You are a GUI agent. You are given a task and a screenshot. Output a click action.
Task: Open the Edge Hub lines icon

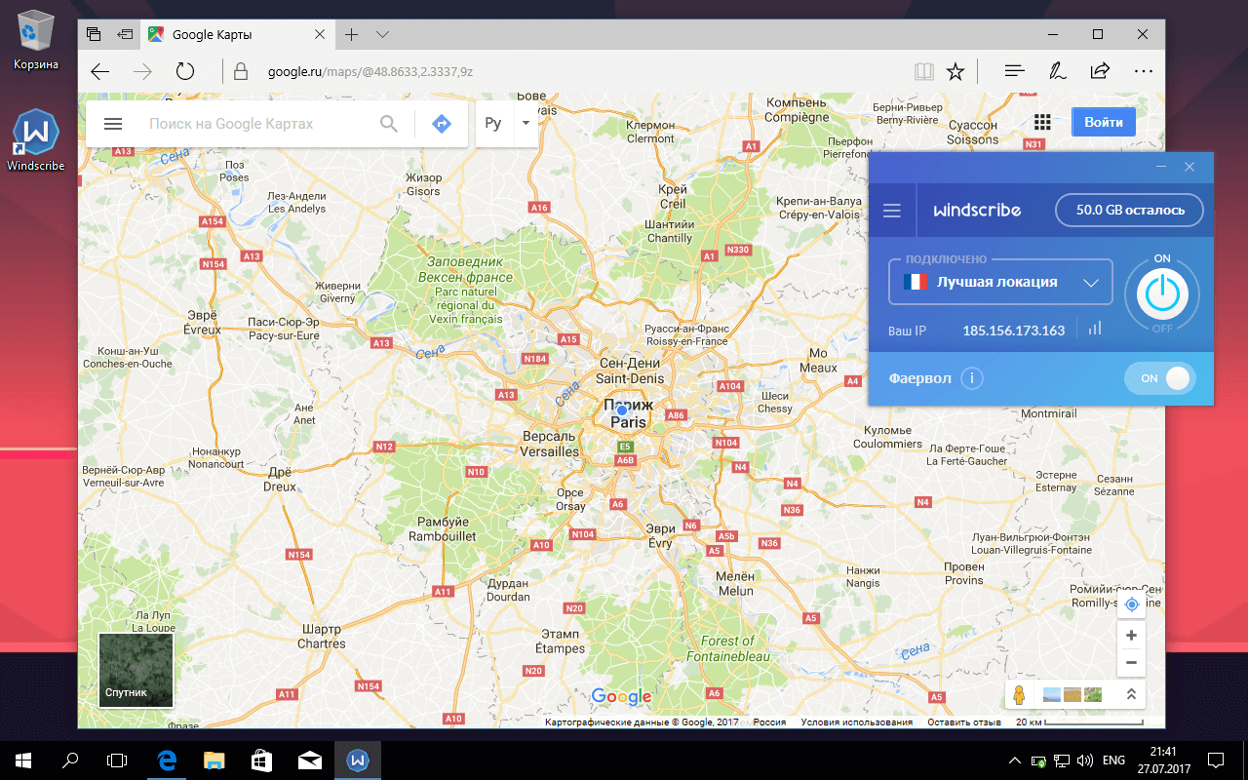(x=1014, y=71)
